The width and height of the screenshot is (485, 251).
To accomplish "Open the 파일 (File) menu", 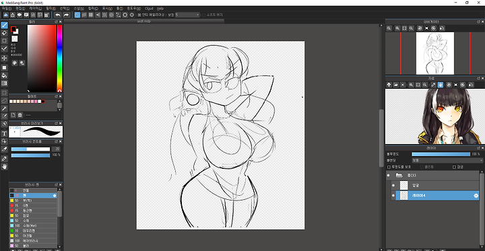I will 7,9.
